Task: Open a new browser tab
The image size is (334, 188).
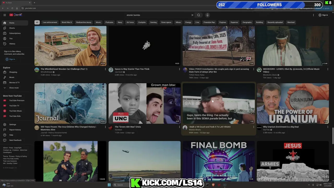Action: click(34, 3)
